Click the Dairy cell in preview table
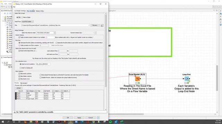 31,97
